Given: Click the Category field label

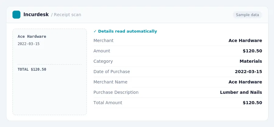Looking at the screenshot, I should tap(103, 61).
